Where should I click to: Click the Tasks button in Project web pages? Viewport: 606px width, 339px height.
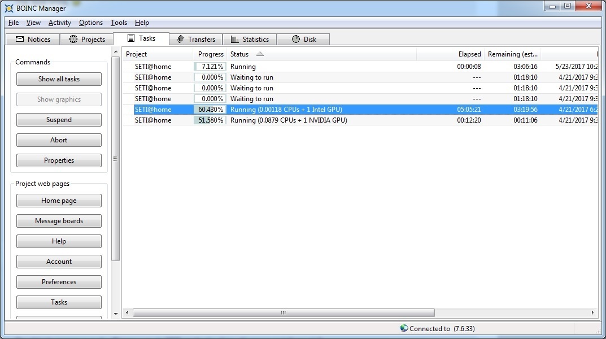[x=59, y=302]
